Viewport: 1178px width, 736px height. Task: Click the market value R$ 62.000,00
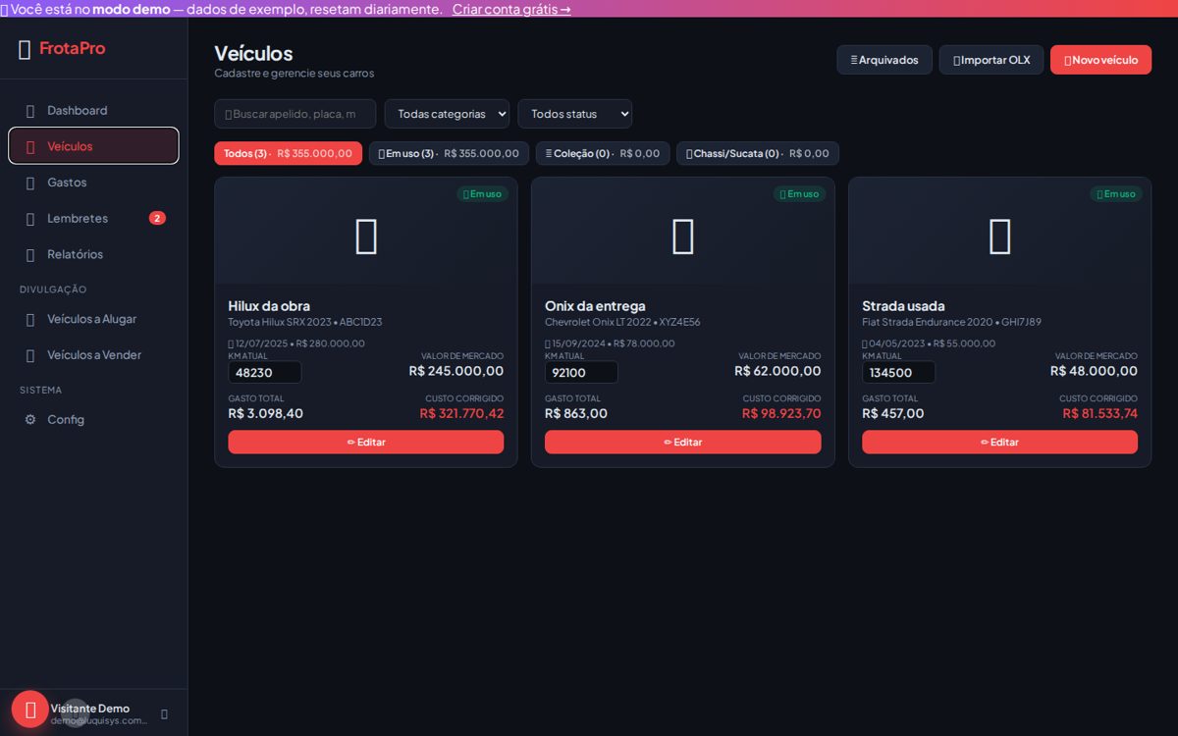coord(777,371)
